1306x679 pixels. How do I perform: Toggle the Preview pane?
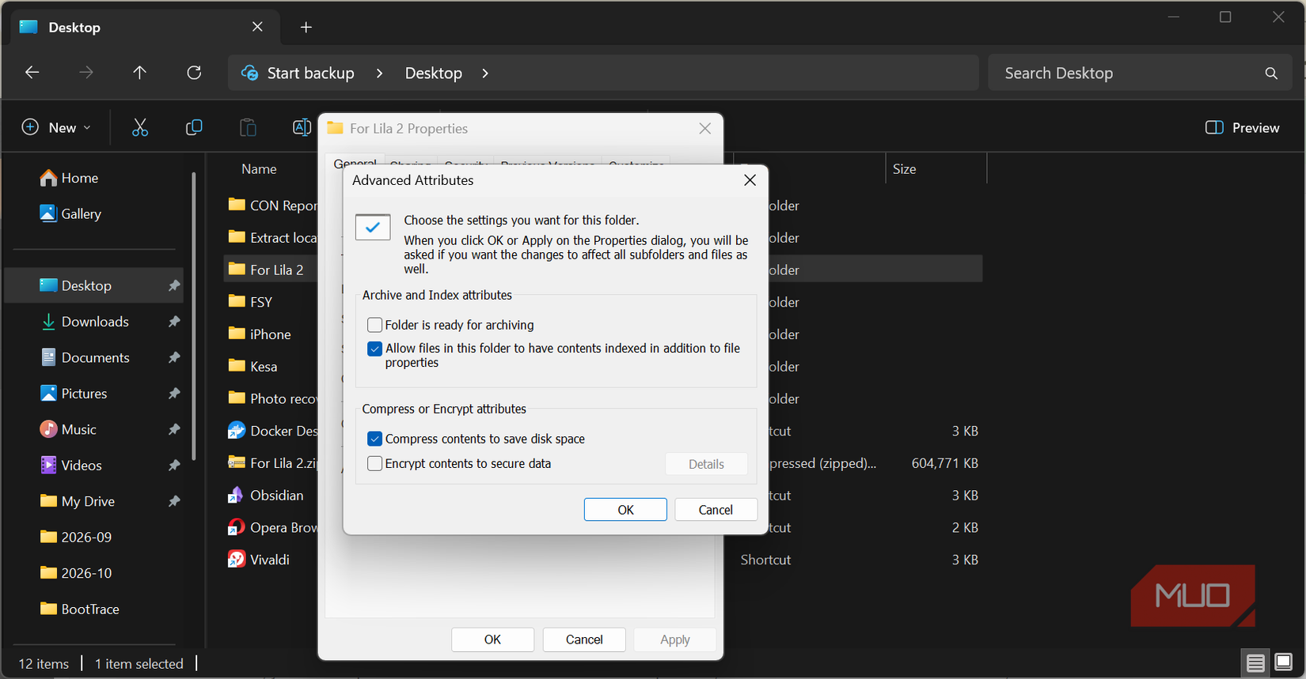pos(1242,128)
